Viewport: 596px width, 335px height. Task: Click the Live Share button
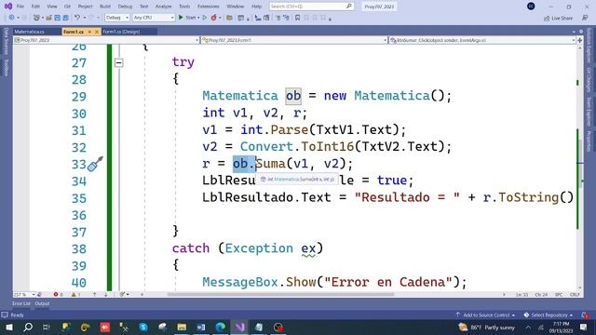pos(559,18)
